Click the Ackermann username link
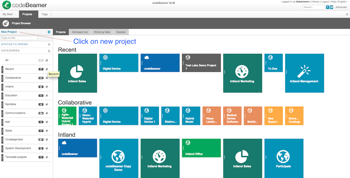The image size is (350, 178). pyautogui.click(x=303, y=2)
